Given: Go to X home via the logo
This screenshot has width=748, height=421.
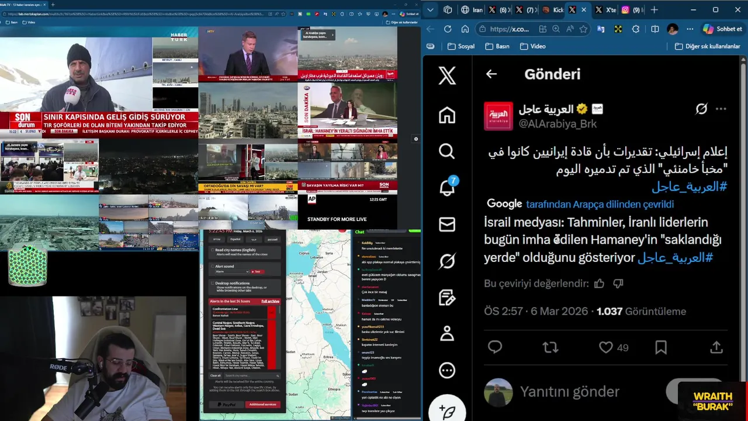Looking at the screenshot, I should (x=447, y=75).
